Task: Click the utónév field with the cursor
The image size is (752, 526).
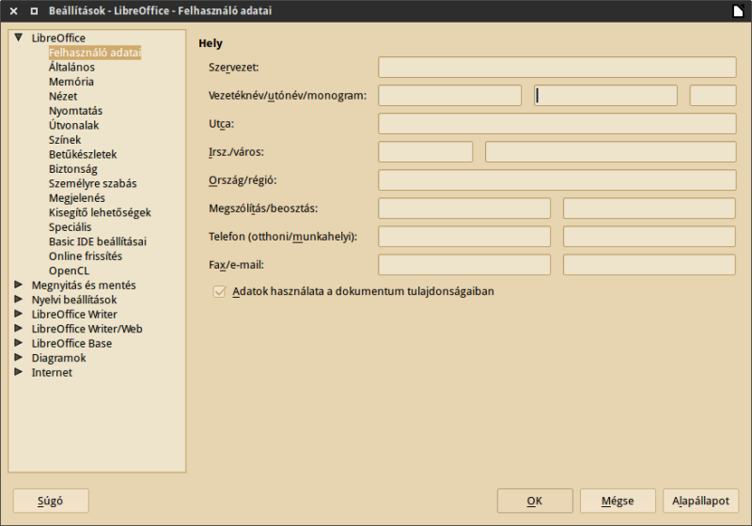Action: coord(605,95)
